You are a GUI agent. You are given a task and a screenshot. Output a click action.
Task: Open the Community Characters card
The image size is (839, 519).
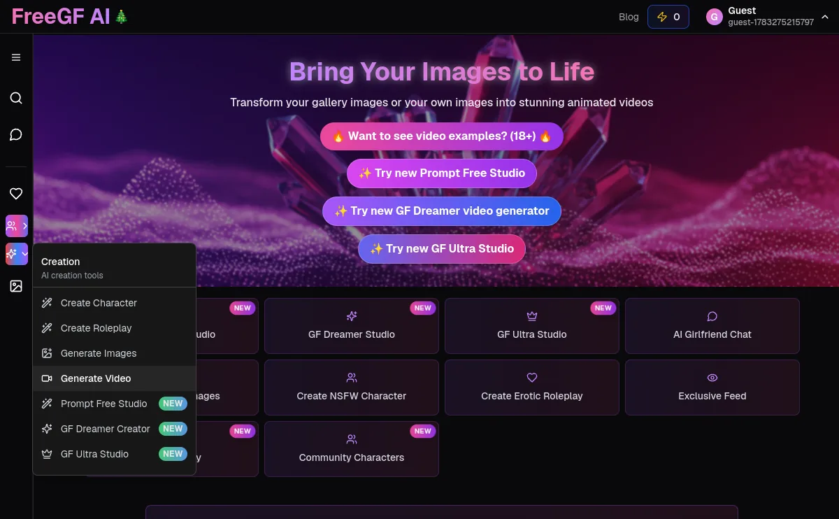click(x=352, y=449)
